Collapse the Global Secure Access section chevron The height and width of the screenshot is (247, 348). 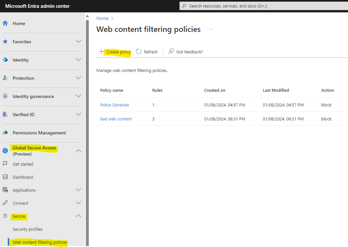[x=79, y=151]
